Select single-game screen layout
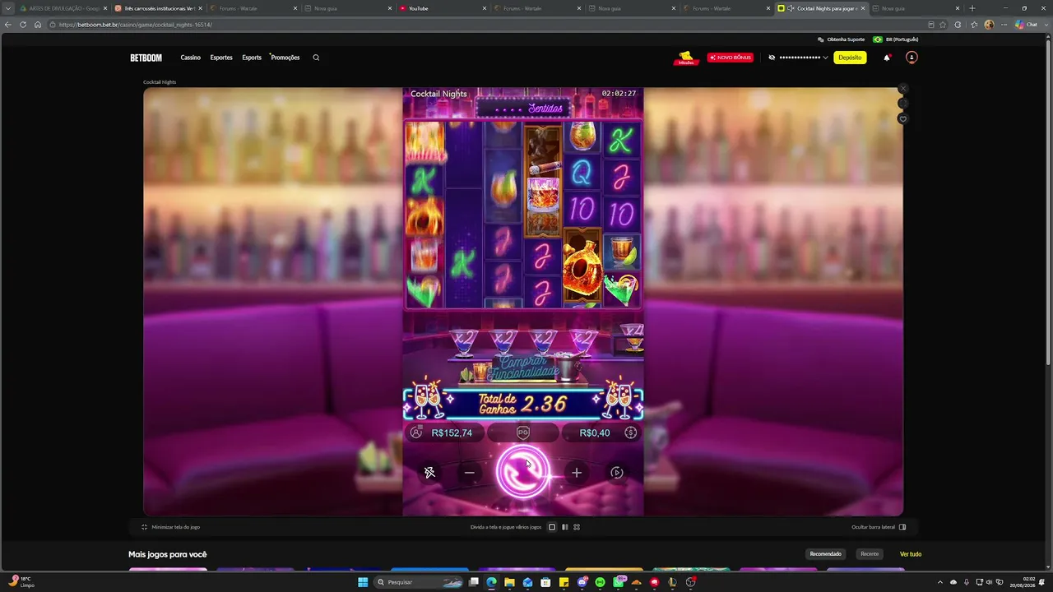This screenshot has height=592, width=1053. (x=552, y=527)
